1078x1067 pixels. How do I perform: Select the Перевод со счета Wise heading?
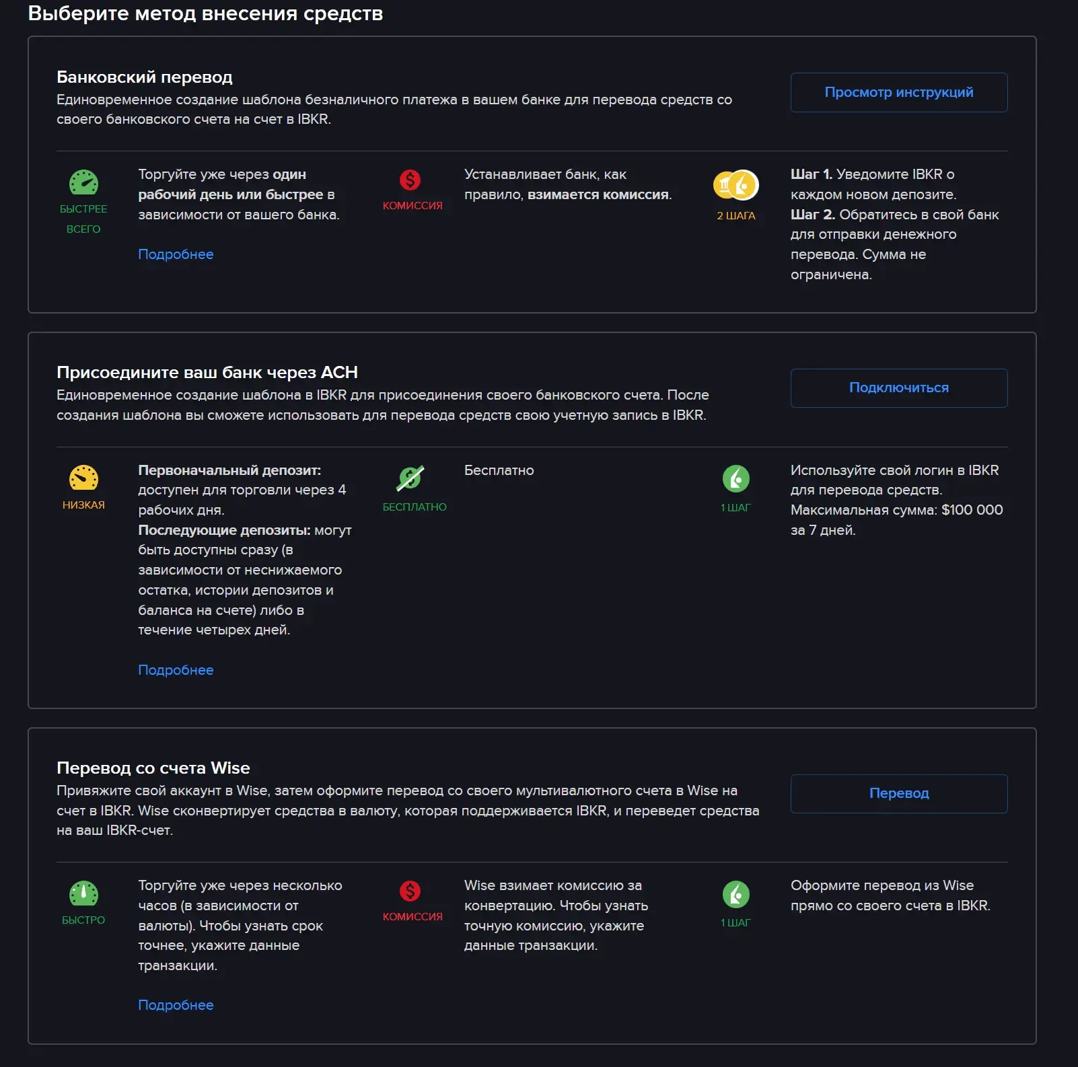tap(153, 768)
